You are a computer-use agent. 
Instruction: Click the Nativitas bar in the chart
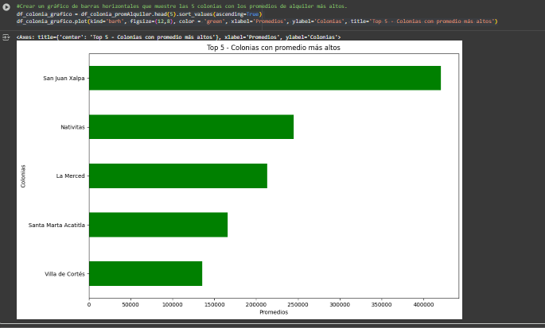click(x=191, y=127)
